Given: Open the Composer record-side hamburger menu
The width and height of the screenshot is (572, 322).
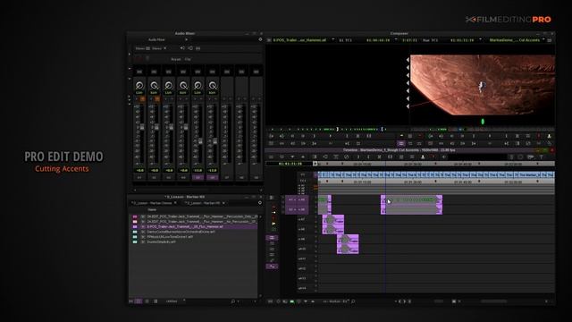Looking at the screenshot, I should (x=550, y=39).
